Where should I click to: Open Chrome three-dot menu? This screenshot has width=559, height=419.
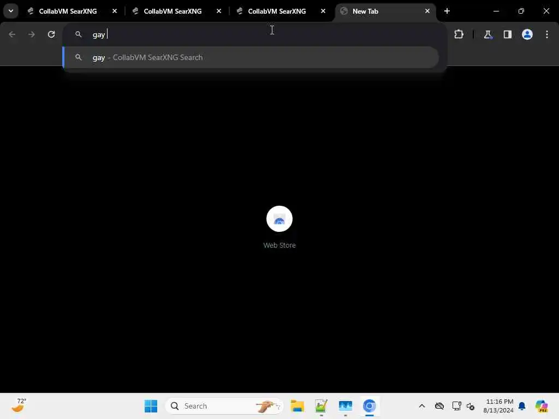pos(547,34)
